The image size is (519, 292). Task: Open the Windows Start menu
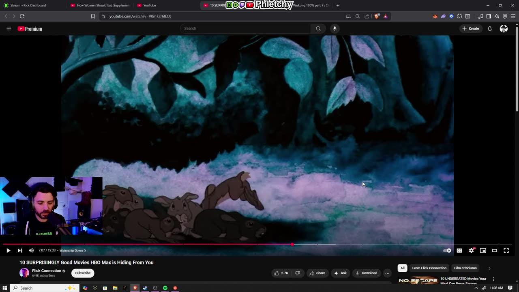click(x=5, y=288)
